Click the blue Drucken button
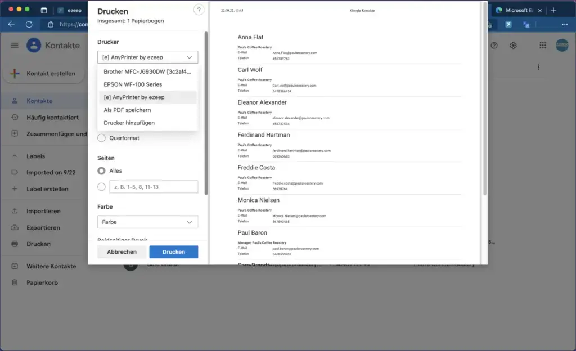The image size is (576, 351). 173,251
